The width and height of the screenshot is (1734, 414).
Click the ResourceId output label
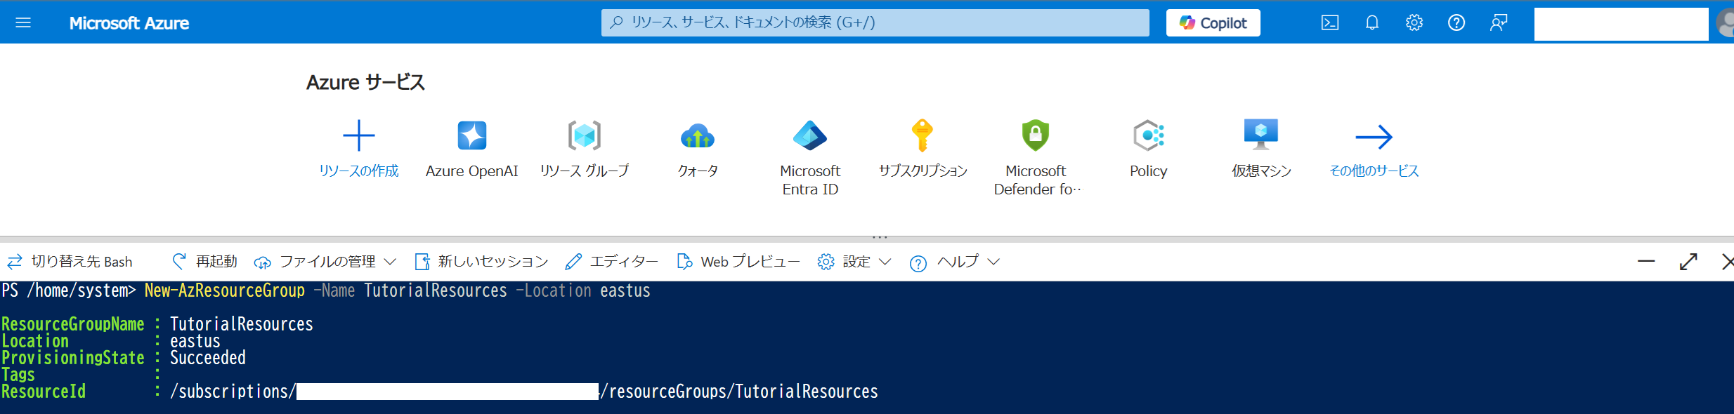point(44,392)
